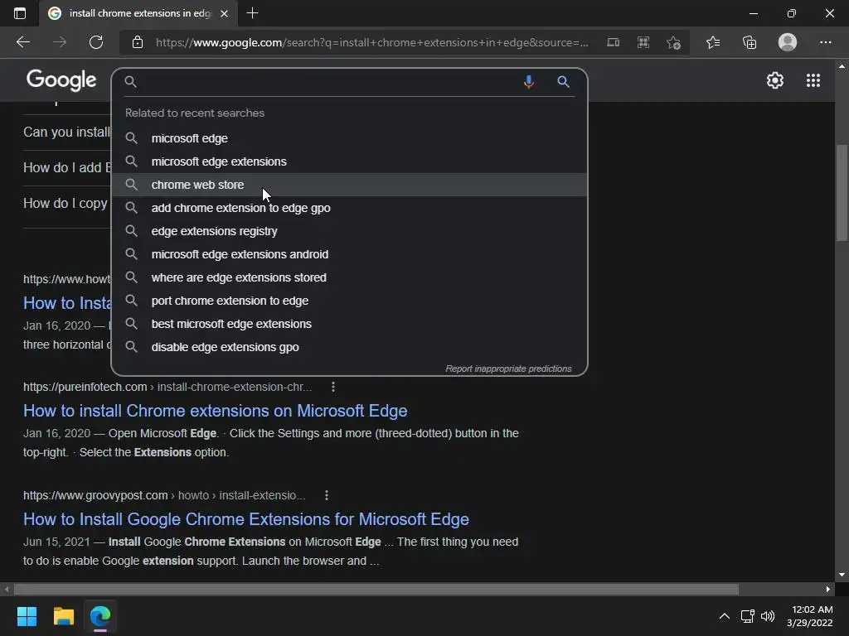Image resolution: width=849 pixels, height=636 pixels.
Task: Open the grid icon in the address bar
Action: pos(643,42)
